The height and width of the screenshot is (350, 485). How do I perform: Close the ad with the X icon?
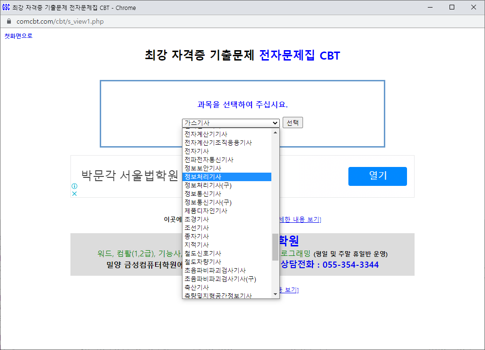[74, 193]
